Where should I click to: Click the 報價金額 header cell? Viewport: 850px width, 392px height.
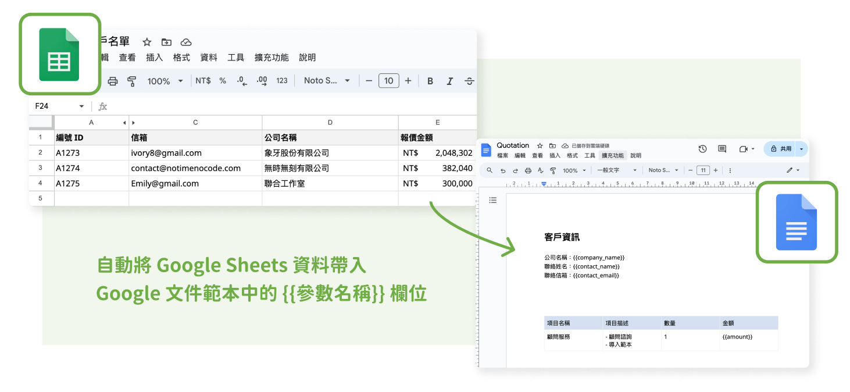coord(438,138)
